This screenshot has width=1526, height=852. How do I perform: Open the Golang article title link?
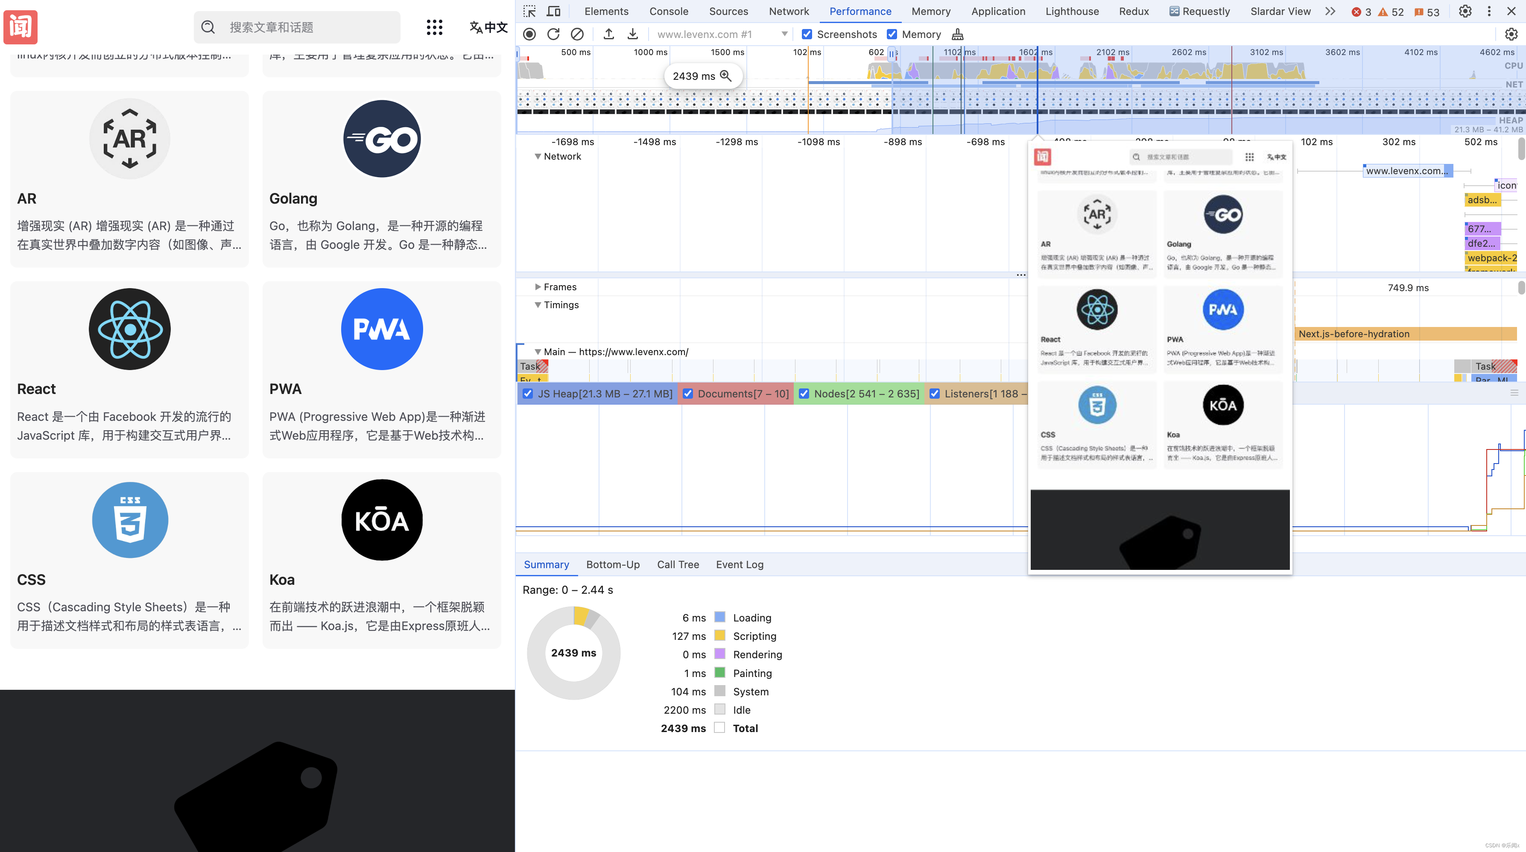293,199
